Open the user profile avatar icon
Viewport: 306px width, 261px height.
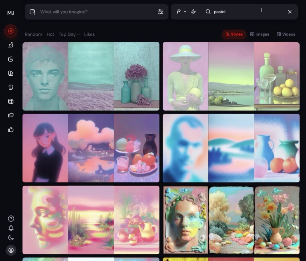11,250
